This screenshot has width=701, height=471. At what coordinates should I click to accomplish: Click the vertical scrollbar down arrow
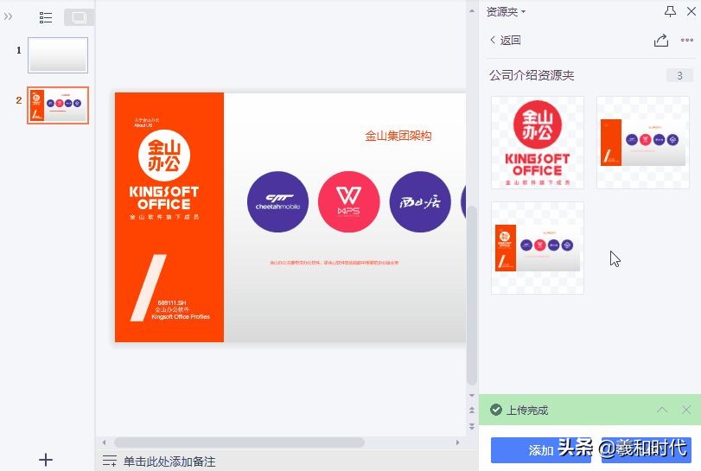pos(472,395)
